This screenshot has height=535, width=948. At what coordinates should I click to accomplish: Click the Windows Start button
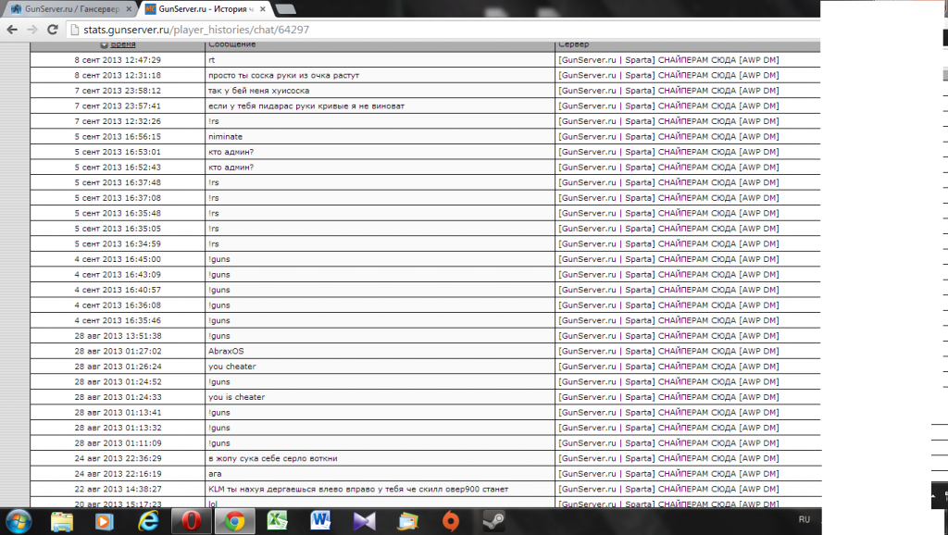[17, 520]
